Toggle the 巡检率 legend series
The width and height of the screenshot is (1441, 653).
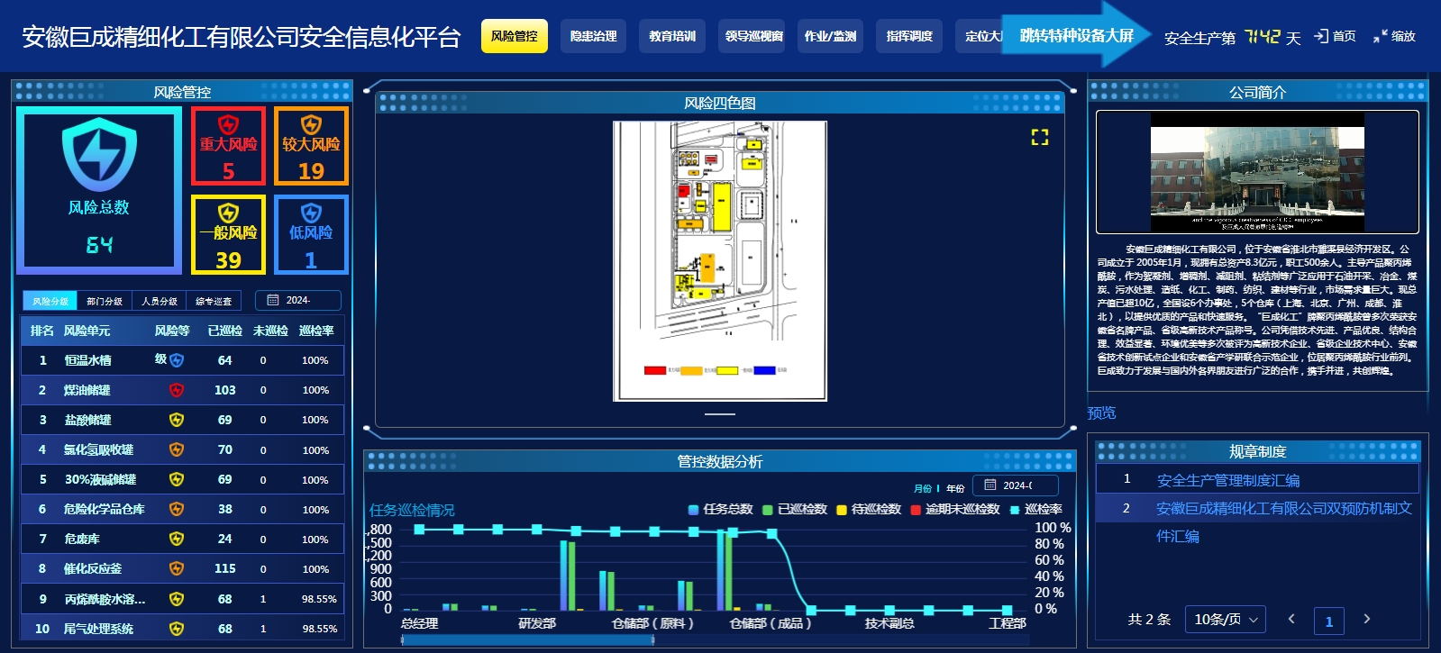(1035, 509)
